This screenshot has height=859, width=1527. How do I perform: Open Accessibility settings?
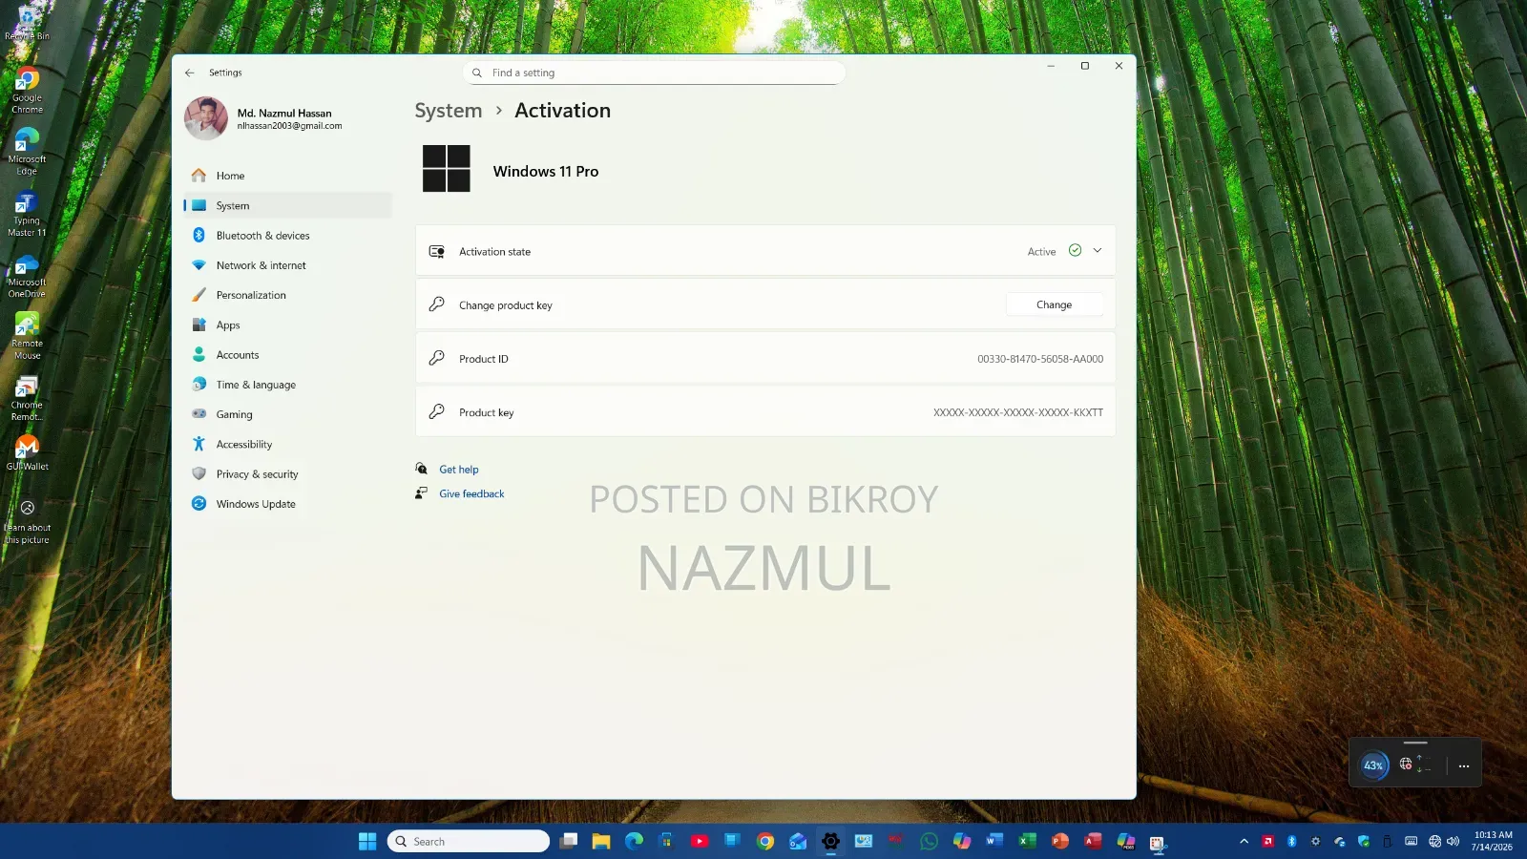[287, 444]
